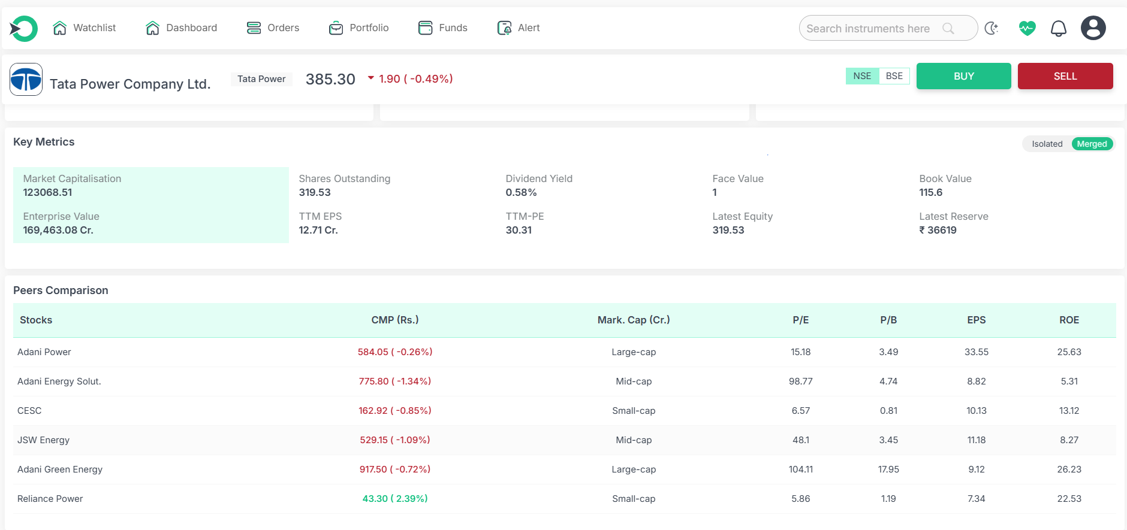Click Market Capitalisation value 123068.51
The height and width of the screenshot is (530, 1127).
pos(48,192)
